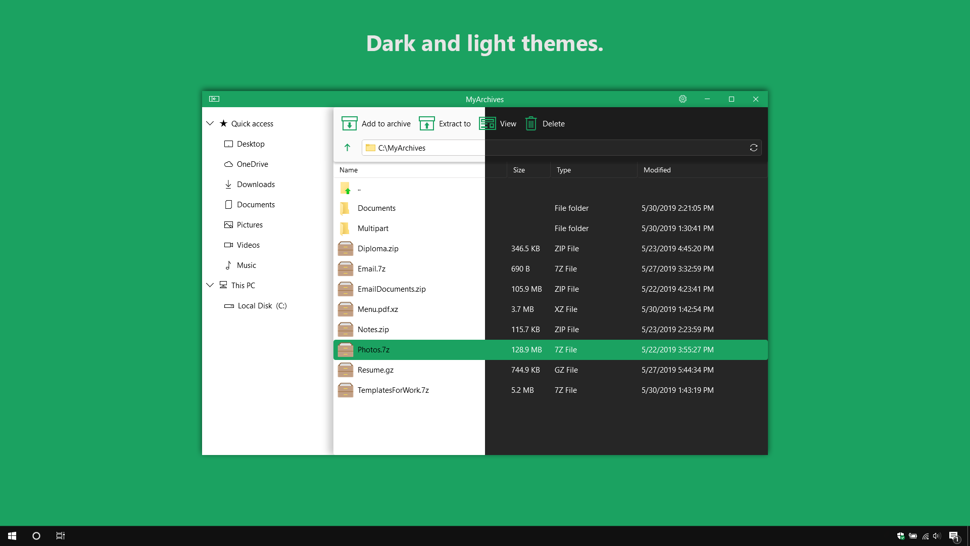The image size is (970, 546).
Task: Navigate up with the green arrow
Action: [347, 148]
